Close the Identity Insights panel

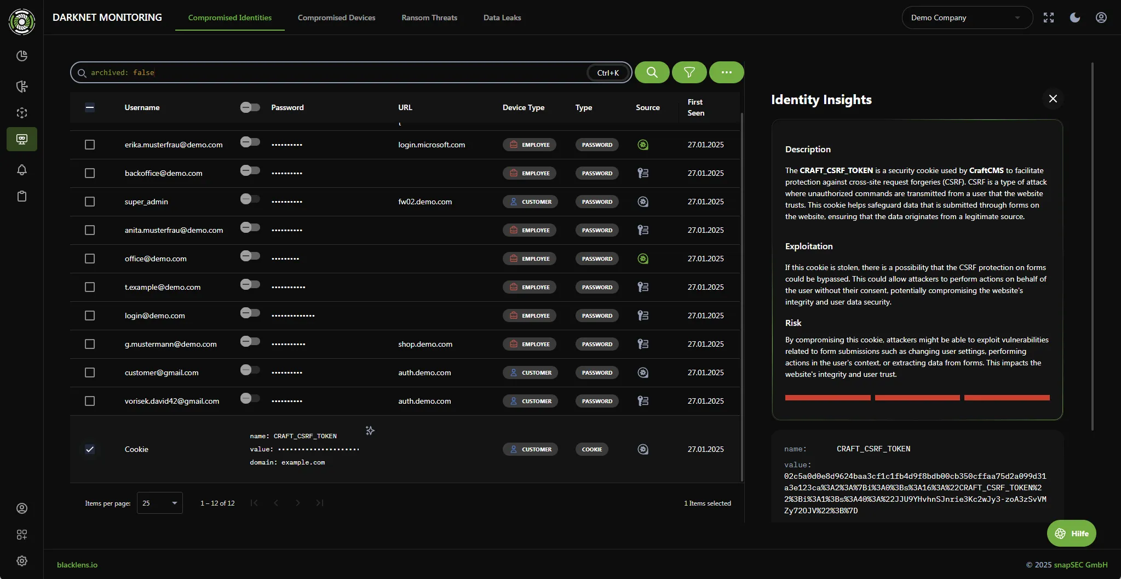click(1053, 99)
